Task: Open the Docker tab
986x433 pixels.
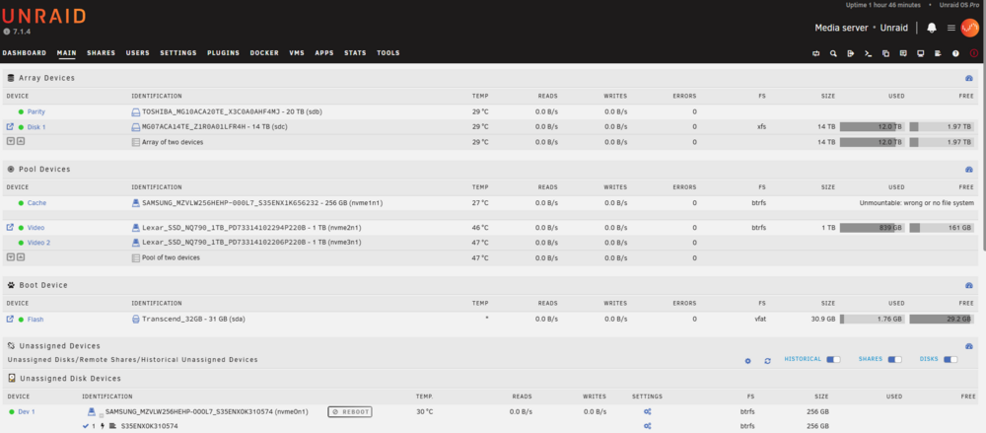Action: [x=264, y=53]
